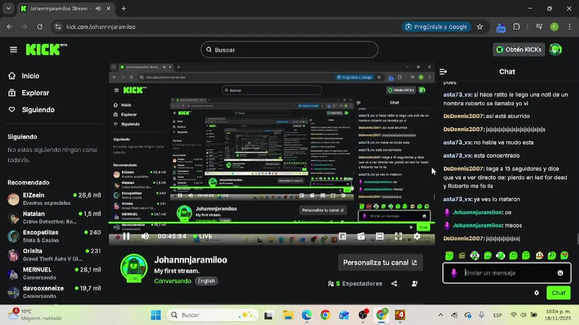Send message with green Chat button

pos(558,293)
